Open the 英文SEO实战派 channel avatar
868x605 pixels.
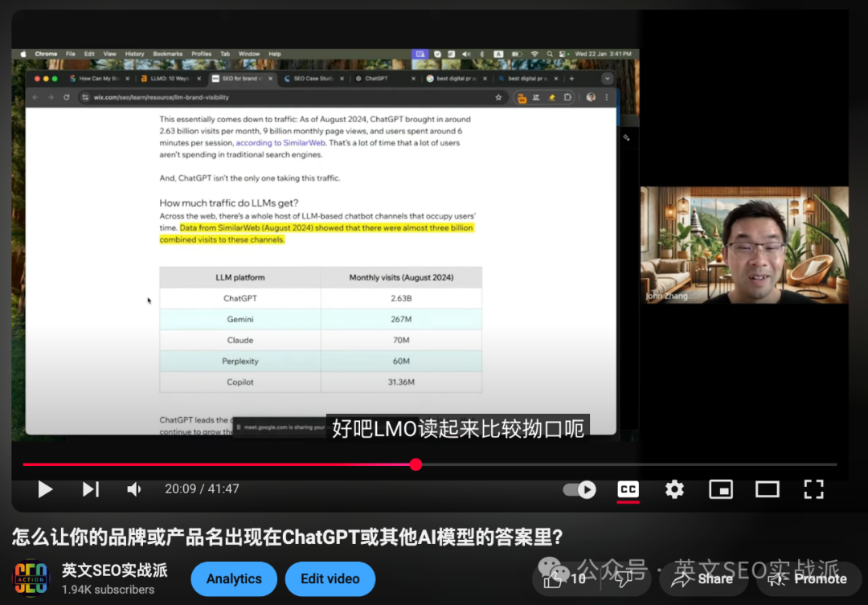point(31,578)
